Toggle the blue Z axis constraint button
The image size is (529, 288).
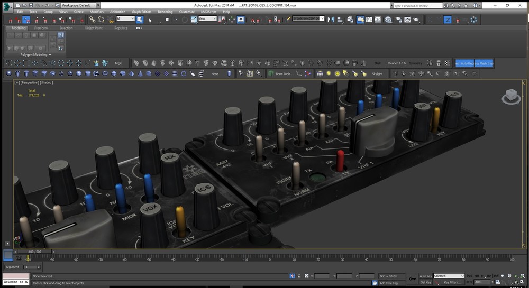[448, 20]
